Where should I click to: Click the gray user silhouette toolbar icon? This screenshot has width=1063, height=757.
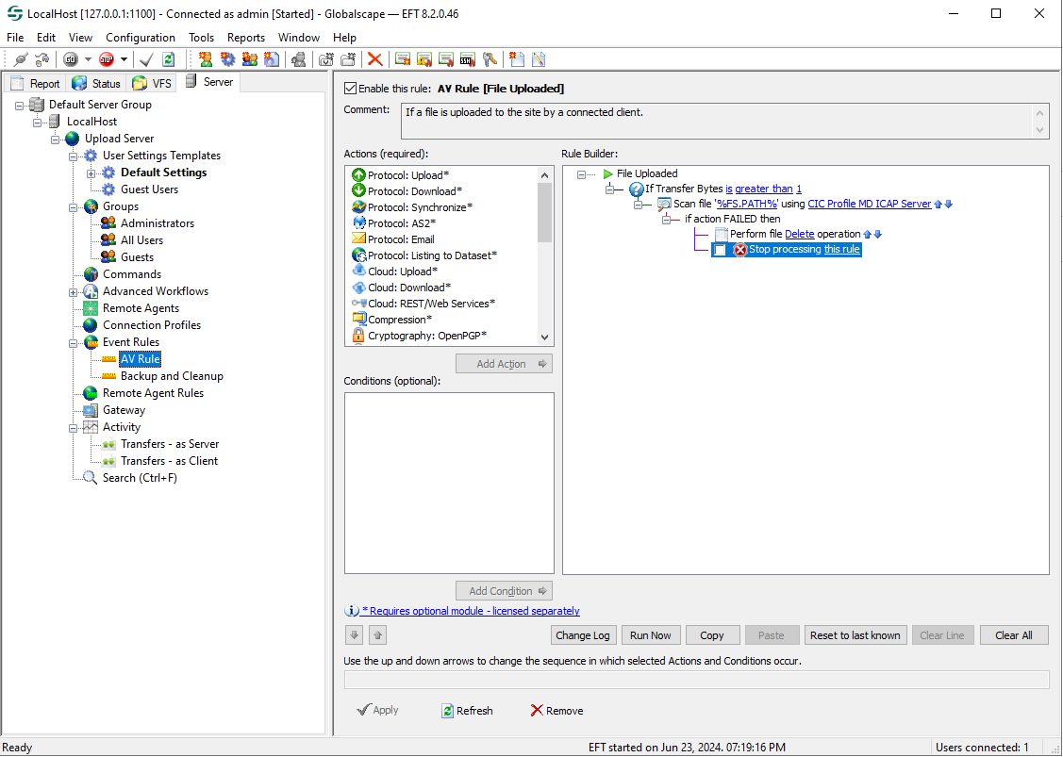point(298,59)
